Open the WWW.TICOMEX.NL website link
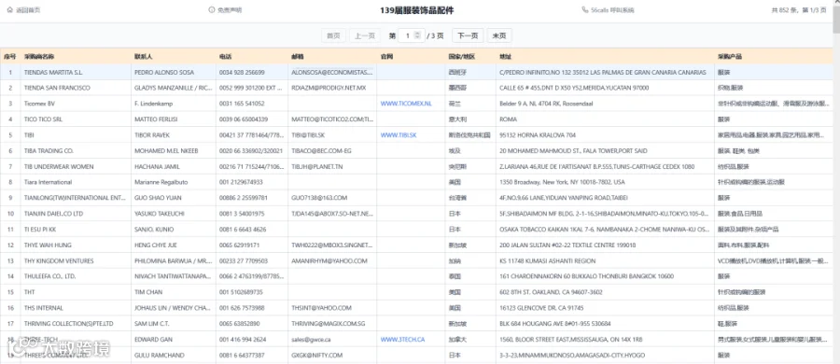This screenshot has width=840, height=364. 406,104
